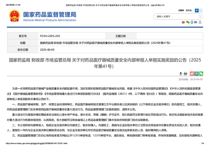Click the mobile phone icon
The image size is (210, 148).
point(192,22)
